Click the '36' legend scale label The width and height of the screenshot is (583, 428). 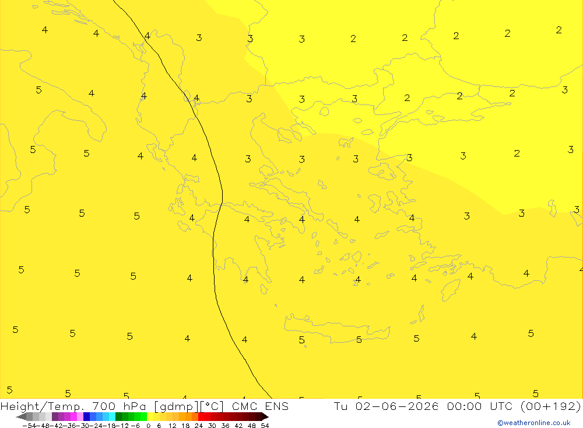point(225,426)
